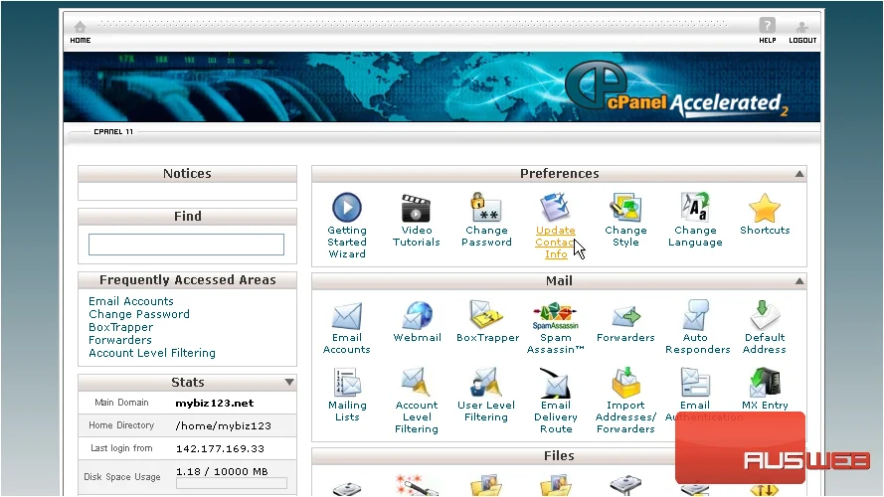884x497 pixels.
Task: Go to Home in top bar
Action: (x=81, y=32)
